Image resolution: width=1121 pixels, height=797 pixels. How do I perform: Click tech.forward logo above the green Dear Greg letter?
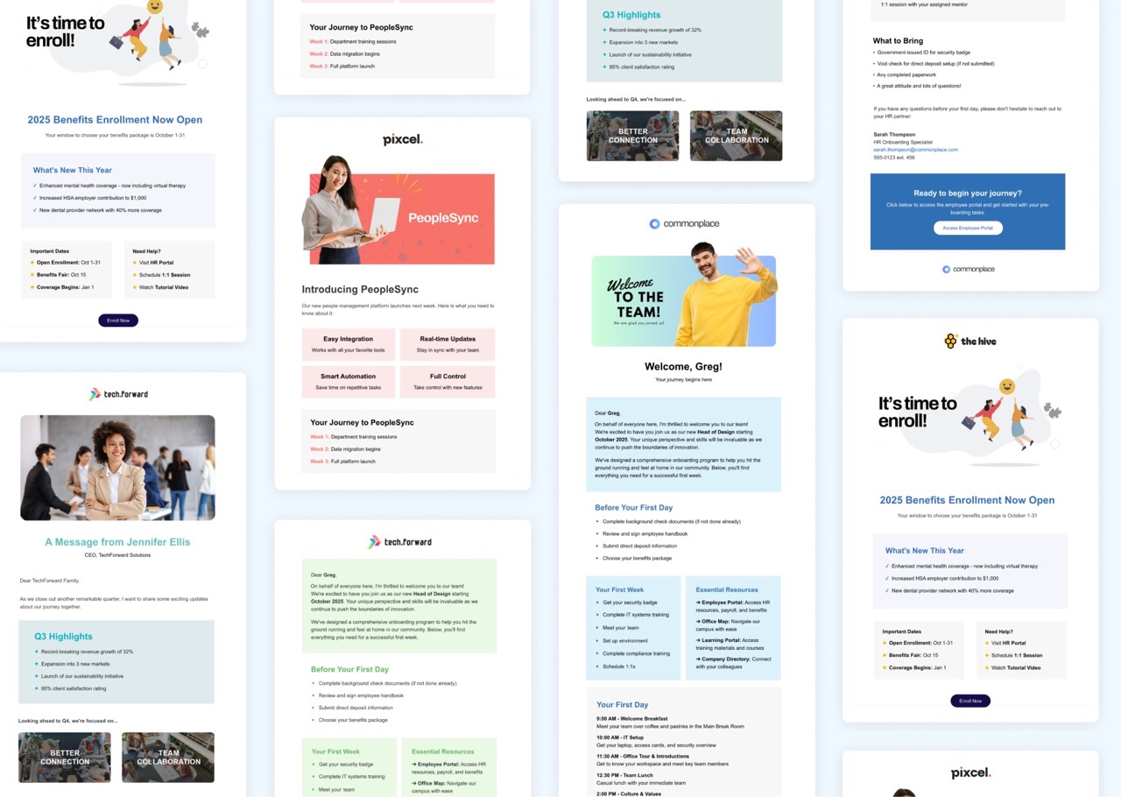point(399,542)
